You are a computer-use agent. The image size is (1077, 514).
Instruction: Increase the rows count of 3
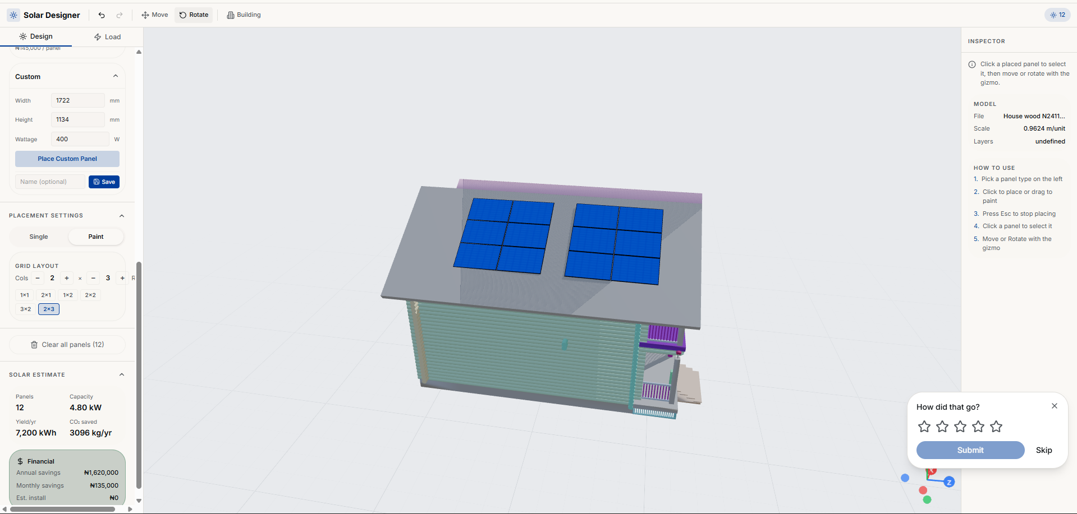tap(122, 278)
